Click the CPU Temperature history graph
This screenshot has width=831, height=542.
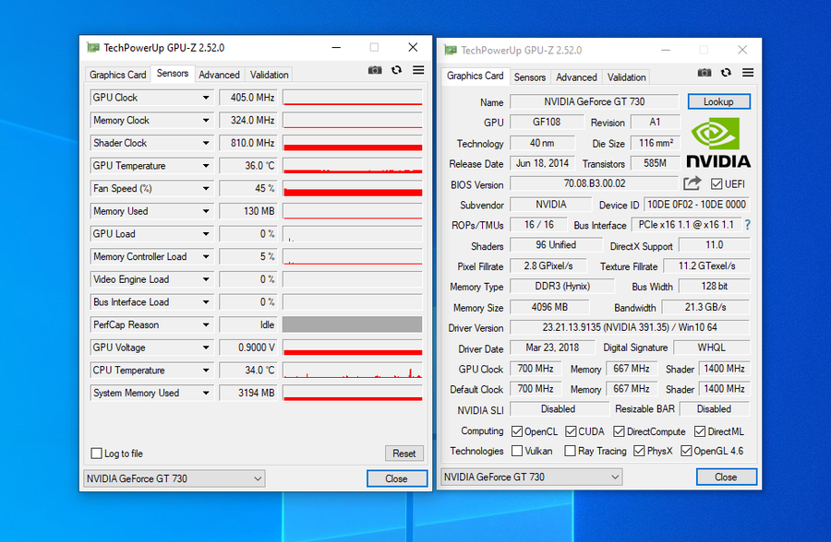[x=353, y=370]
